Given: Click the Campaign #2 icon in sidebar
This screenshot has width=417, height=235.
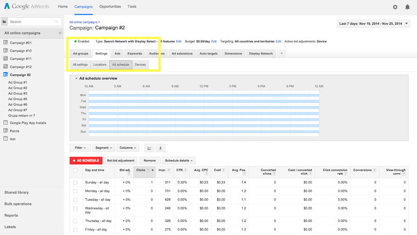Looking at the screenshot, I should point(5,74).
